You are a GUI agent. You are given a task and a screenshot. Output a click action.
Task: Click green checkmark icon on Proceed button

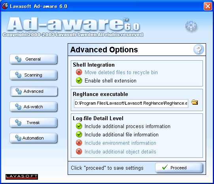(x=165, y=167)
